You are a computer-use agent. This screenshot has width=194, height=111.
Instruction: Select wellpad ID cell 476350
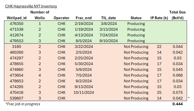[17, 24]
